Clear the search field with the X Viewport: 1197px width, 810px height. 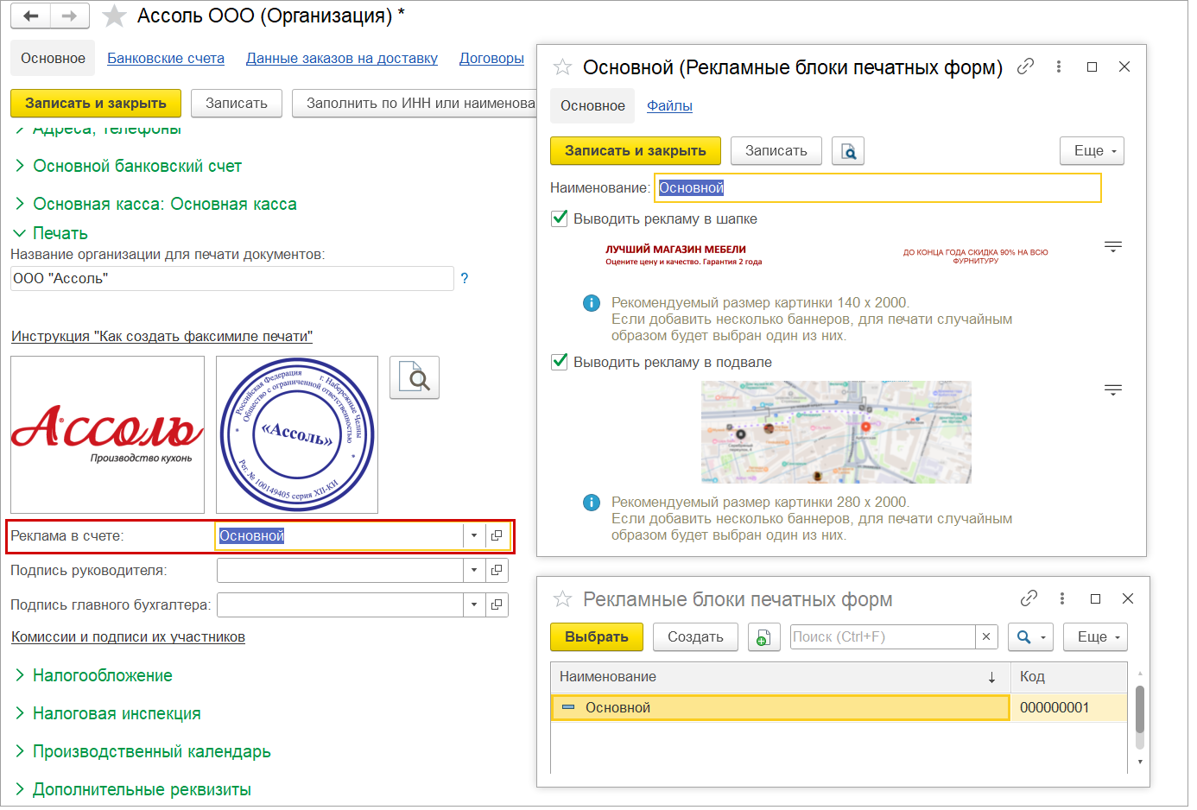[986, 637]
